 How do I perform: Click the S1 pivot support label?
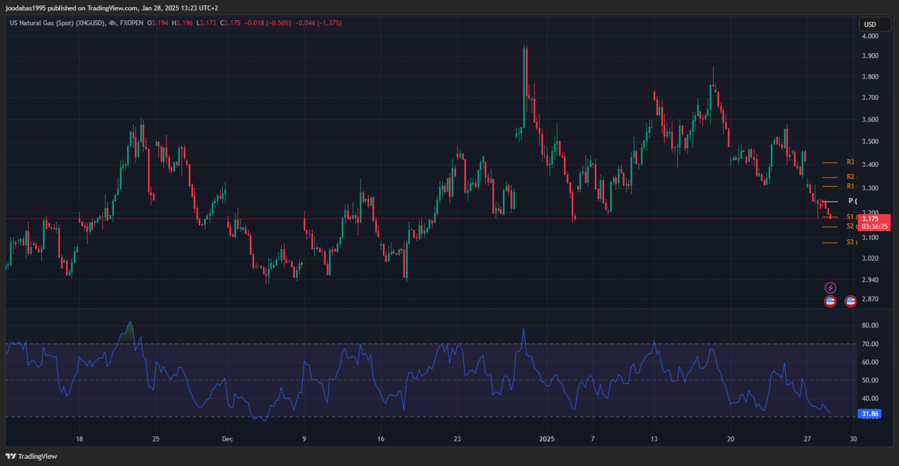[x=850, y=217]
